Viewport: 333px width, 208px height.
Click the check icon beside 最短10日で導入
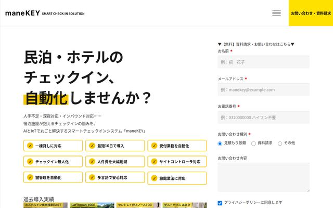[92, 146]
